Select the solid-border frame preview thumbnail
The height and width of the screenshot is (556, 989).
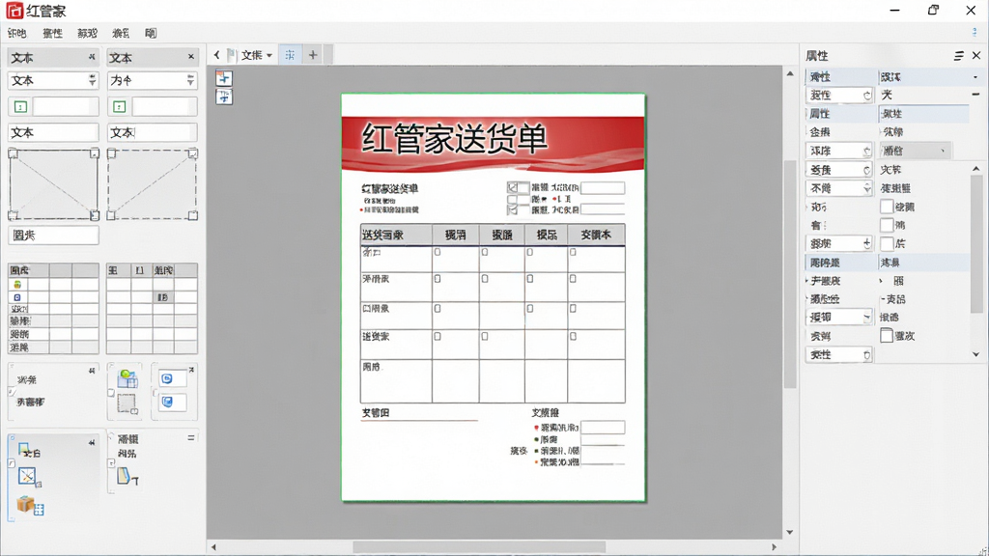pos(54,184)
